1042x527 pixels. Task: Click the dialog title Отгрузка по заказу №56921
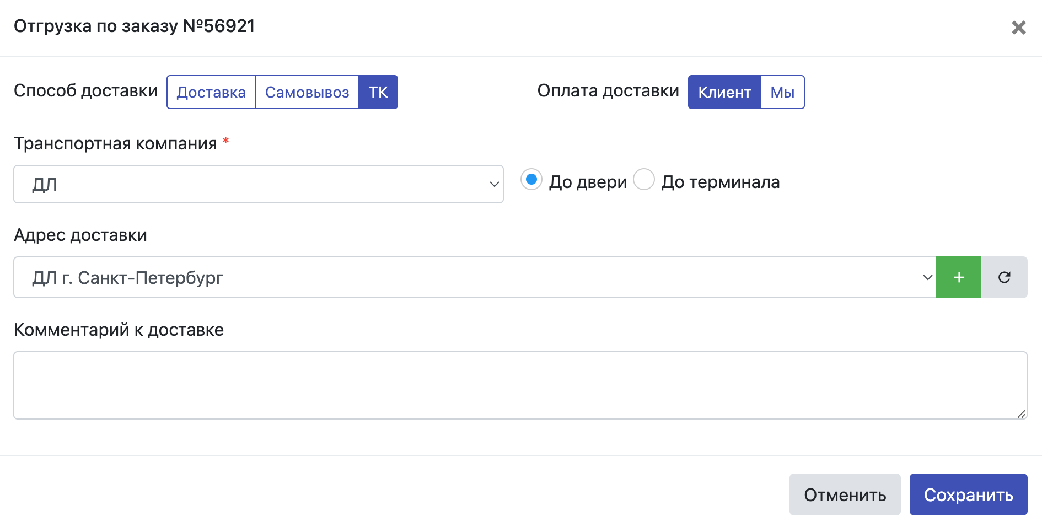tap(135, 26)
